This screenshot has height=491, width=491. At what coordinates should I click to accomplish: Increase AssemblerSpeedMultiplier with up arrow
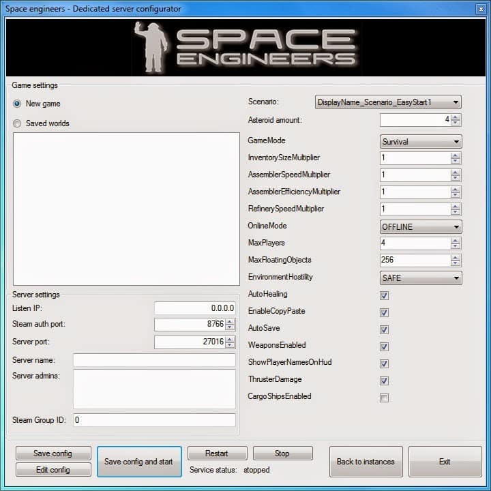point(456,173)
